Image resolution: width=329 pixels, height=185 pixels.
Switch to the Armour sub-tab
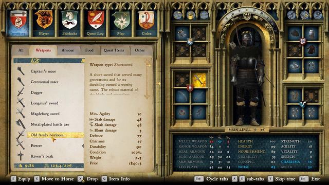67,50
